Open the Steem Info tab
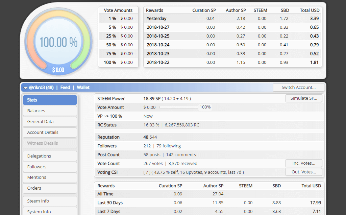 click(x=50, y=201)
